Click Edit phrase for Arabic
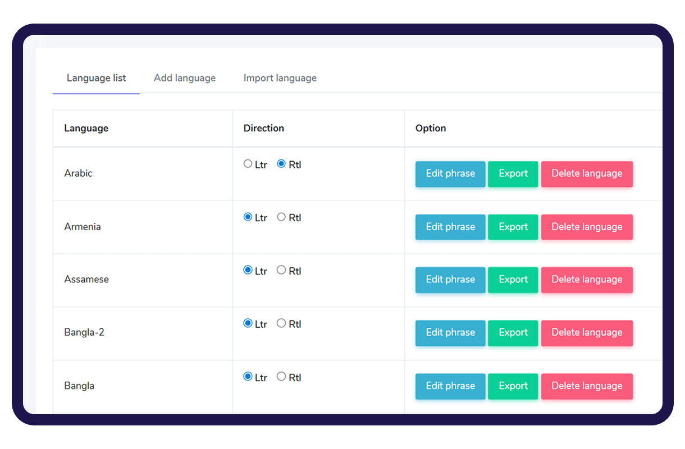 450,173
